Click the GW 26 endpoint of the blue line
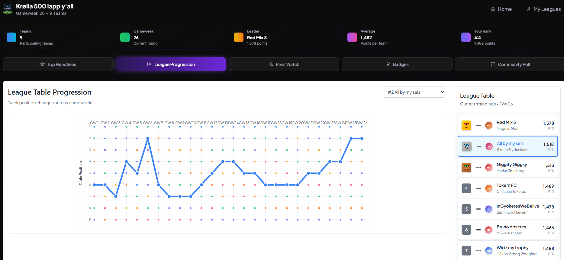The width and height of the screenshot is (564, 260). click(362, 138)
